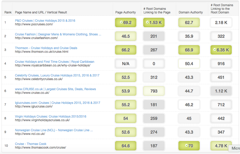Follow the www.CRUISE.co.uk result link
The image size is (240, 154).
tap(55, 89)
